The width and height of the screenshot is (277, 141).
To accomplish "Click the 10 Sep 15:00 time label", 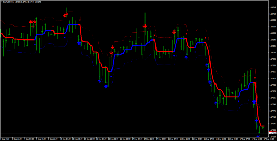I will pos(77,139).
